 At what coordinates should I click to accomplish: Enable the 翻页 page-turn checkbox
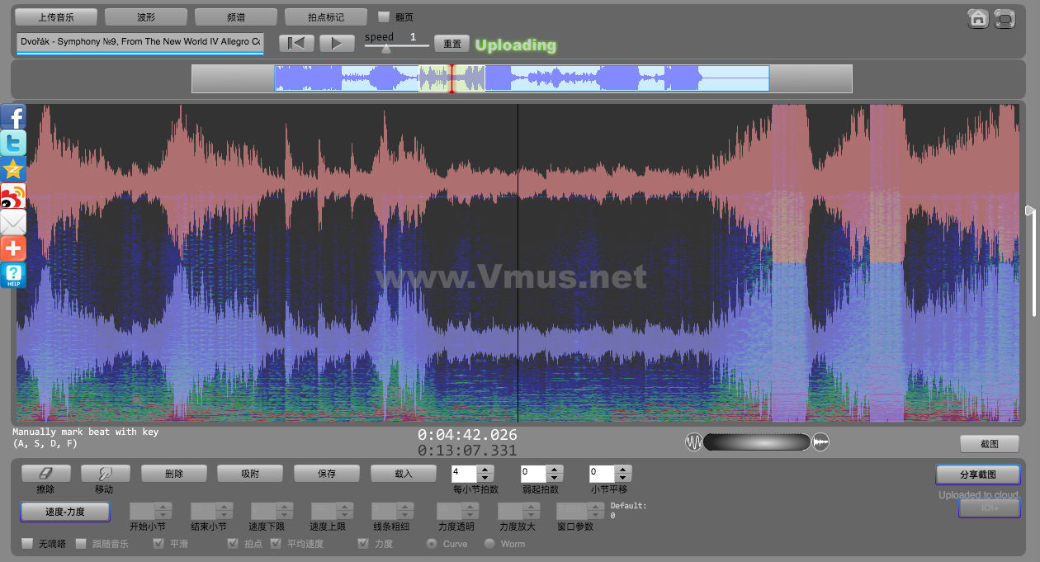[384, 17]
